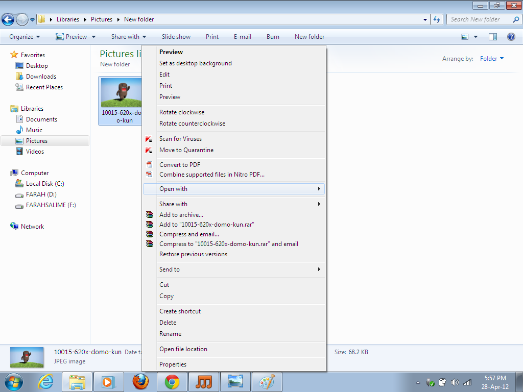Click the Slide show toolbar button
Image resolution: width=523 pixels, height=392 pixels.
coord(176,37)
